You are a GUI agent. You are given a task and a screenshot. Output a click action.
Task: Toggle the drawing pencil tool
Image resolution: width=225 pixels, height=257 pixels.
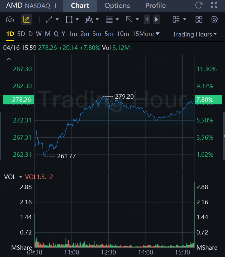[x=26, y=19]
